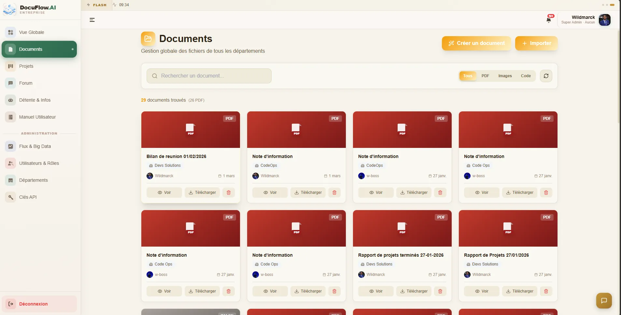This screenshot has height=315, width=621.
Task: Open Utilisateurs & Rôles page
Action: point(39,163)
